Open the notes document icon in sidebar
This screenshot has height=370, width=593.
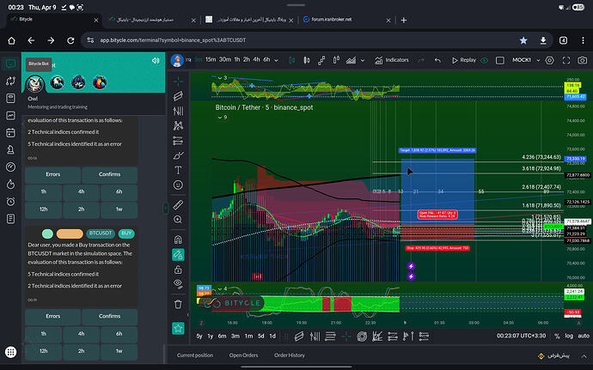[10, 219]
